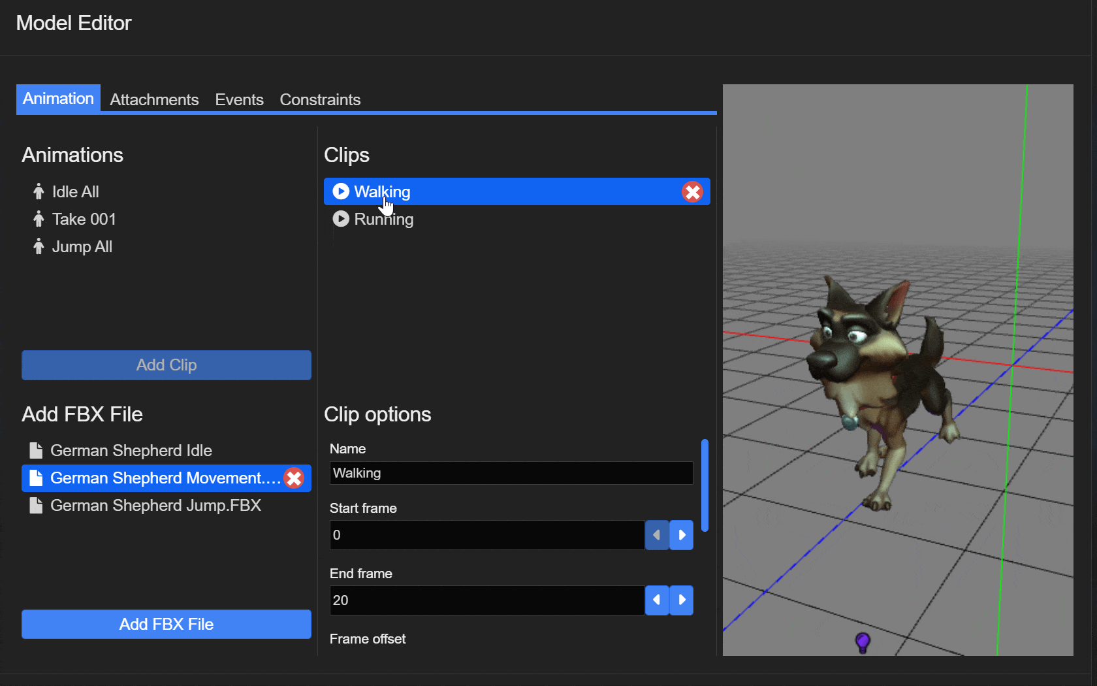
Task: Increase the Start frame value
Action: [x=682, y=535]
